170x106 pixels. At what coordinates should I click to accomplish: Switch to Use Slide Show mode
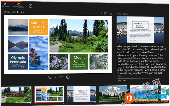[x=19, y=6]
